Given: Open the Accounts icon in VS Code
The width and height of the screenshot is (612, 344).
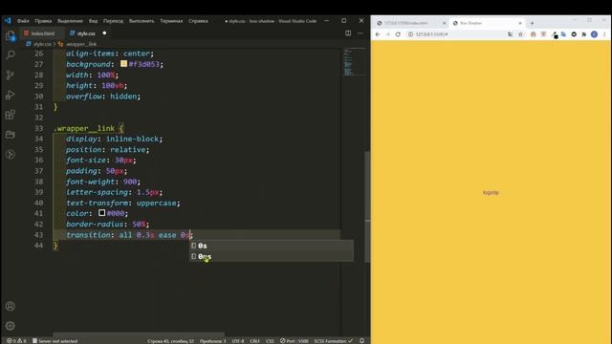Looking at the screenshot, I should (x=11, y=306).
